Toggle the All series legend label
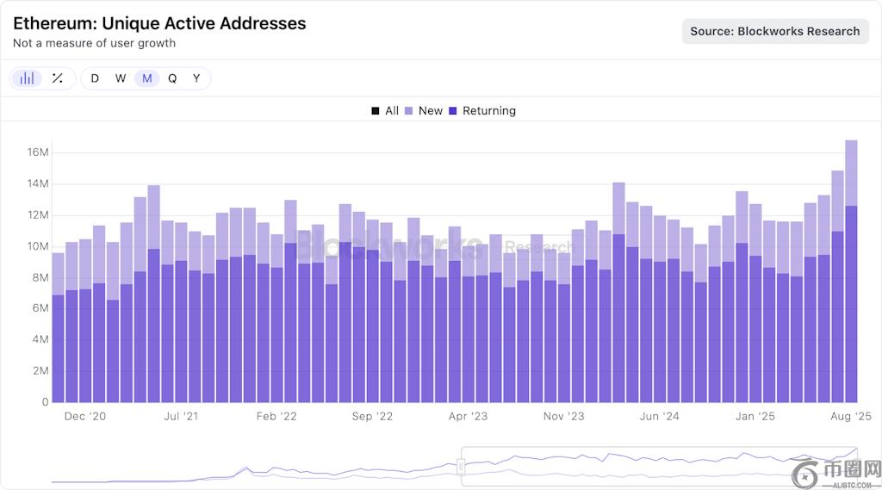The width and height of the screenshot is (882, 490). click(392, 111)
